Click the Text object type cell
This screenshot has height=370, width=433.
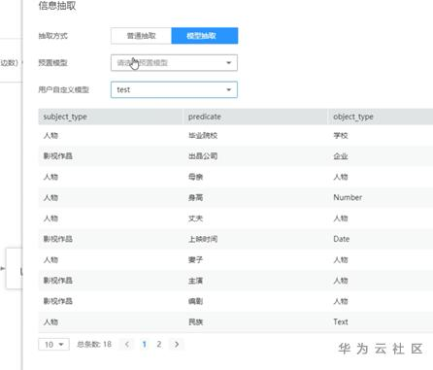point(341,321)
